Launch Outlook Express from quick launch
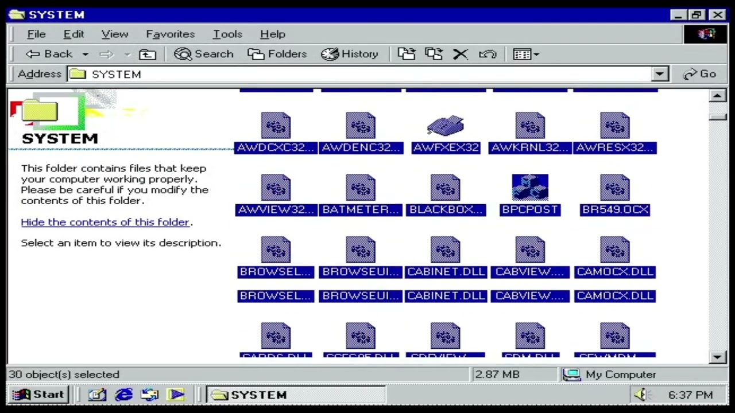This screenshot has height=413, width=735. click(x=150, y=395)
